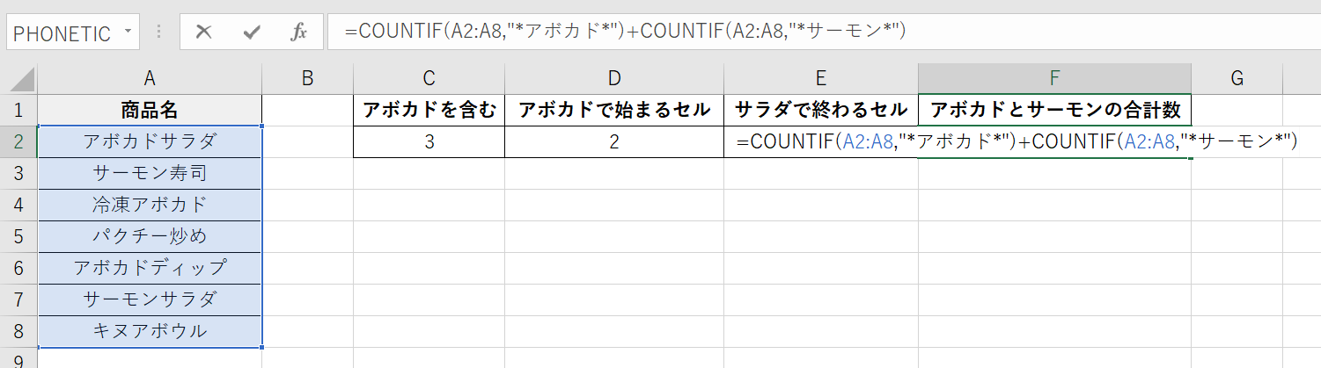The image size is (1321, 368).
Task: Expand the Name Box dropdown arrow
Action: (x=128, y=32)
